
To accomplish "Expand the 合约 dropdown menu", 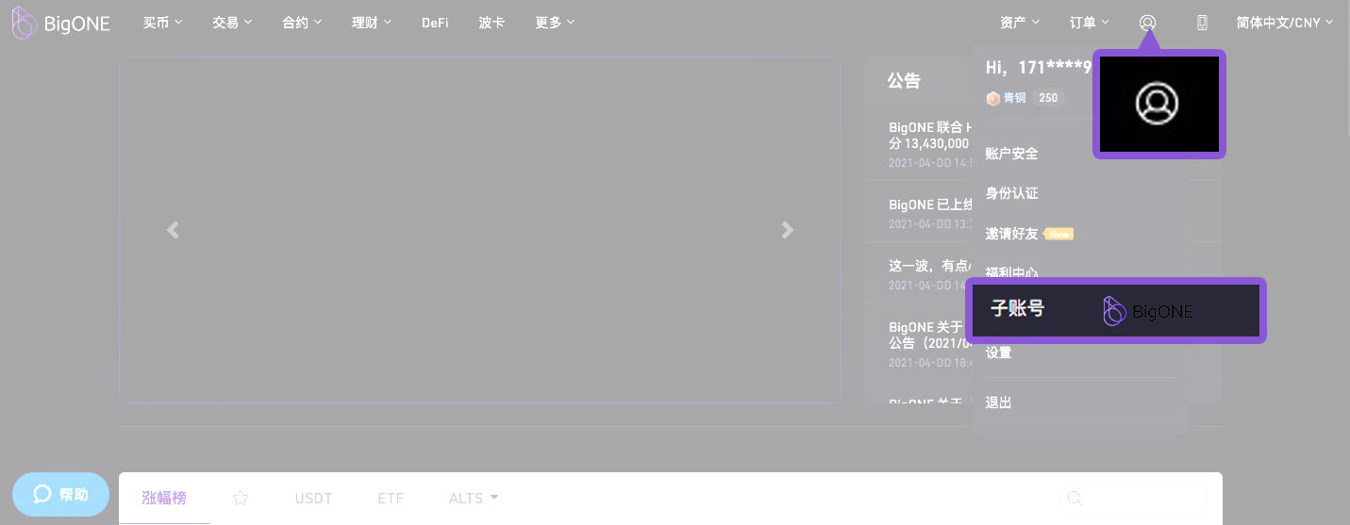I will (x=302, y=23).
